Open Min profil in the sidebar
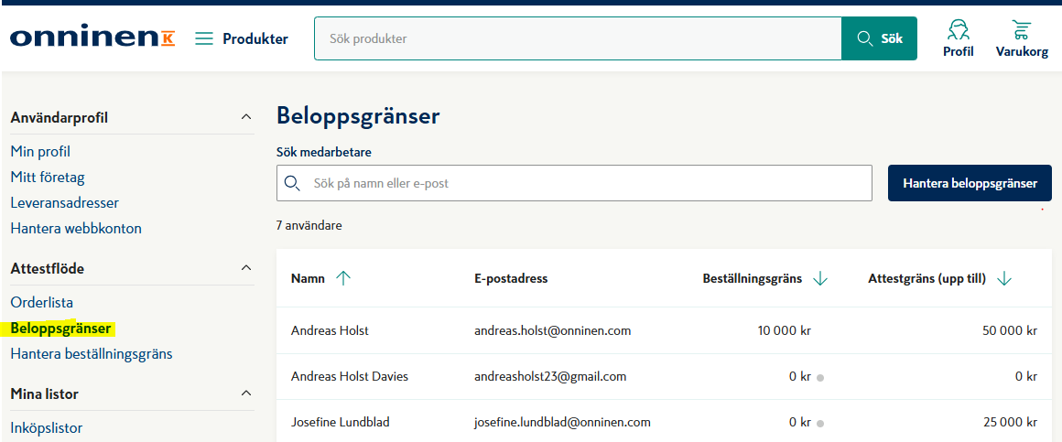 point(40,152)
